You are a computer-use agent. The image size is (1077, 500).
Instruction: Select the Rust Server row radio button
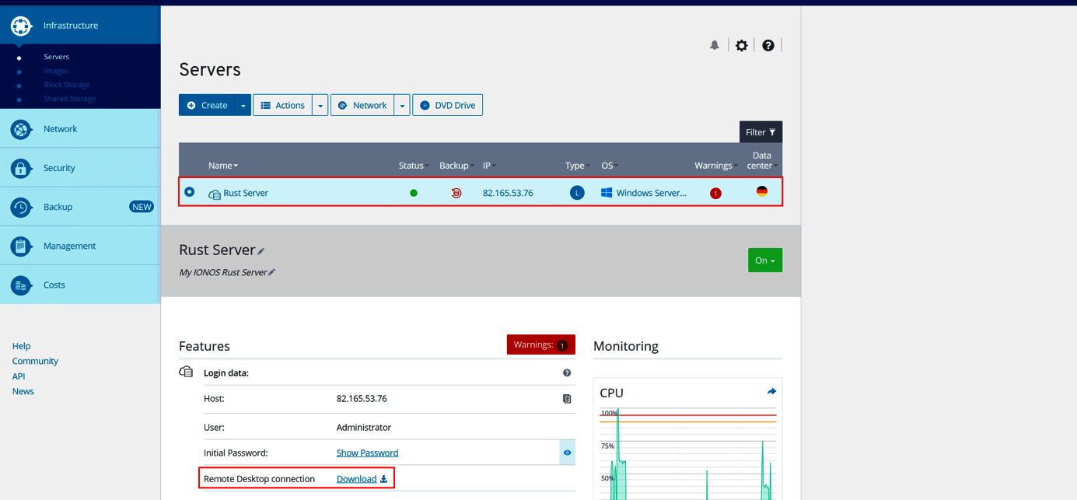click(189, 191)
